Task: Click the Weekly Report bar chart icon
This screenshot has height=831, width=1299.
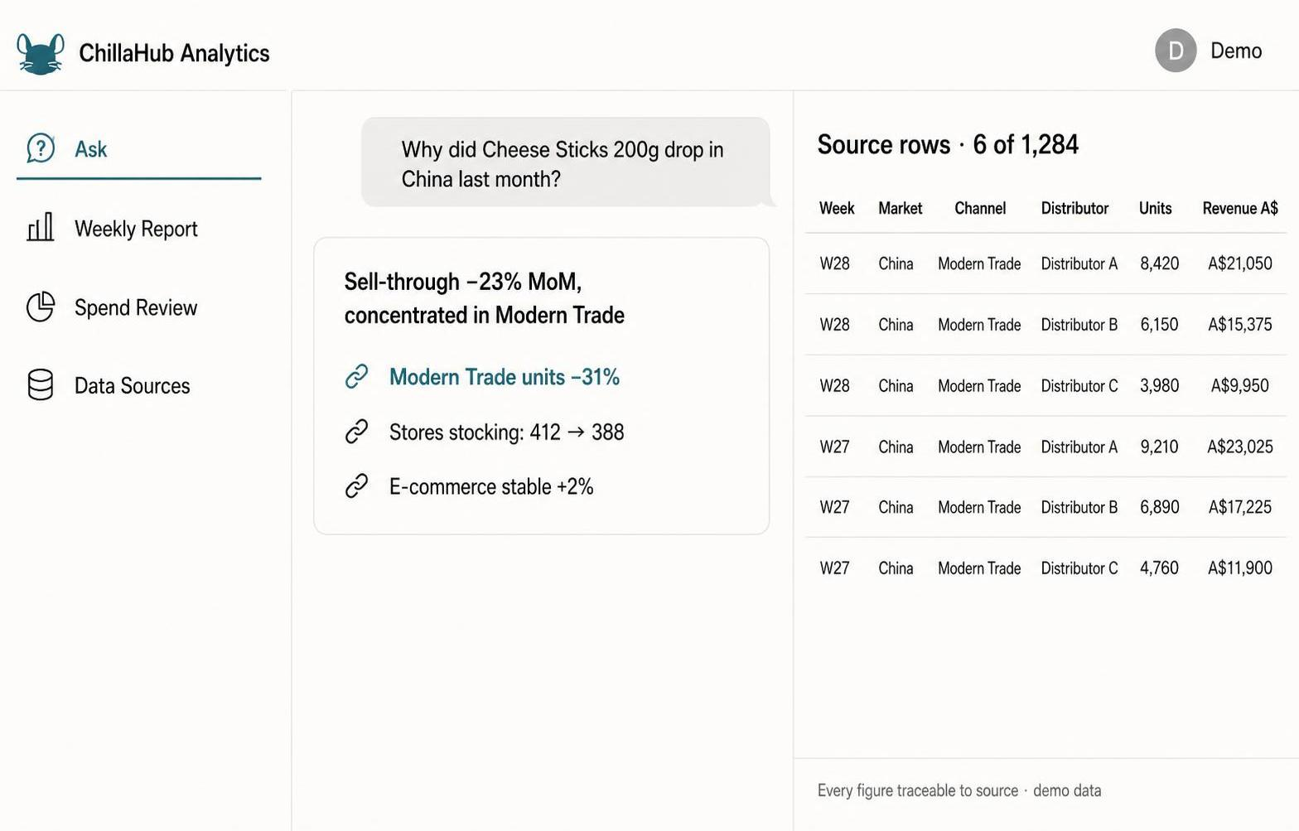Action: pyautogui.click(x=41, y=228)
